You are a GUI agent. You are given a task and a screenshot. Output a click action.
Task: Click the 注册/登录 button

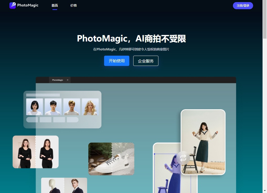click(243, 6)
